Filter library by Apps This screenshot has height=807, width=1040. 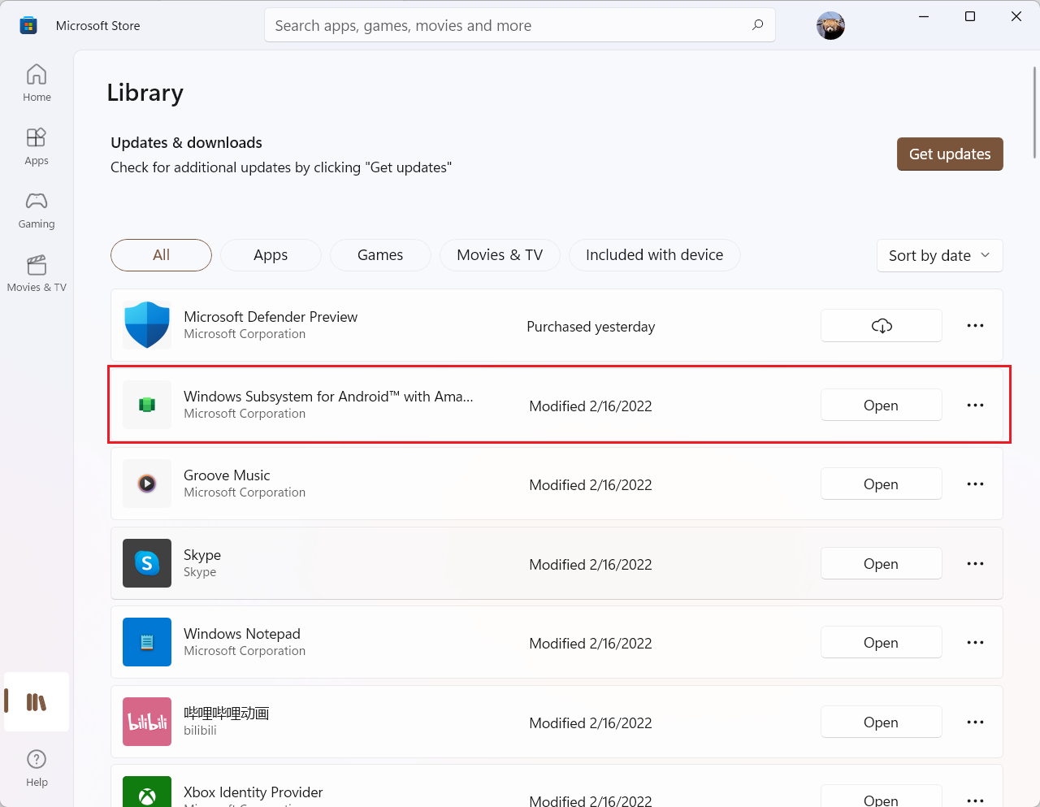[271, 255]
